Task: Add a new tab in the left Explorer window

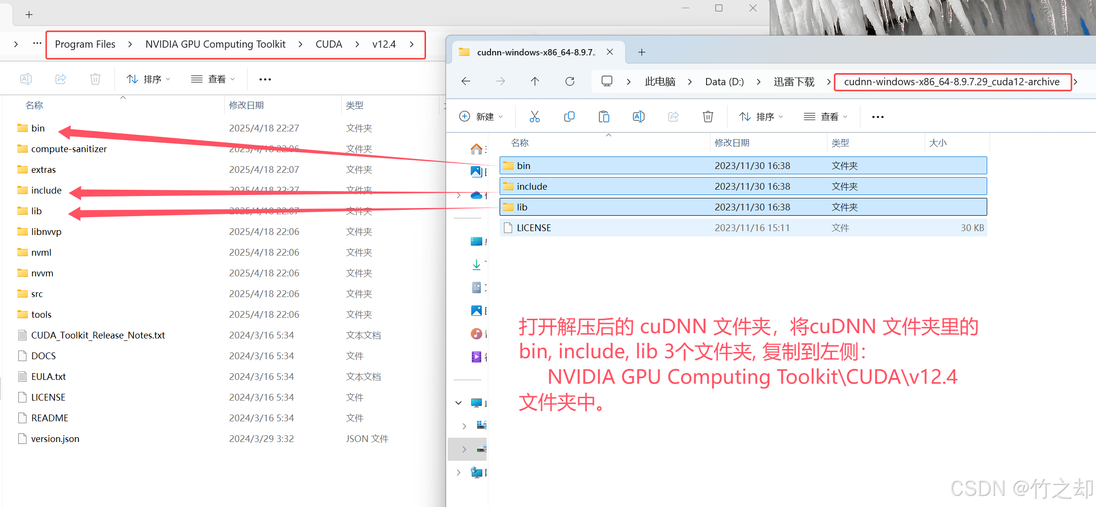Action: (x=29, y=14)
